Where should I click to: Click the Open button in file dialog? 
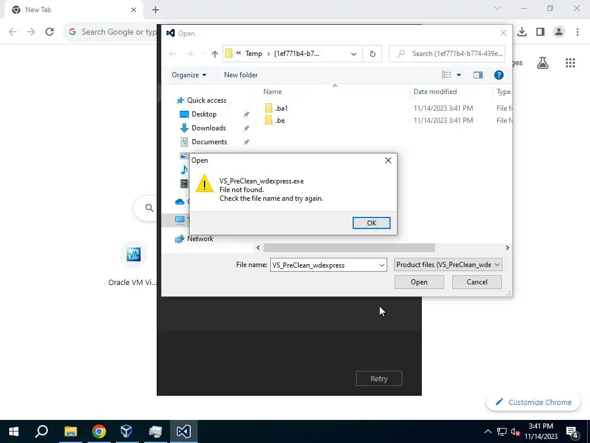tap(419, 282)
